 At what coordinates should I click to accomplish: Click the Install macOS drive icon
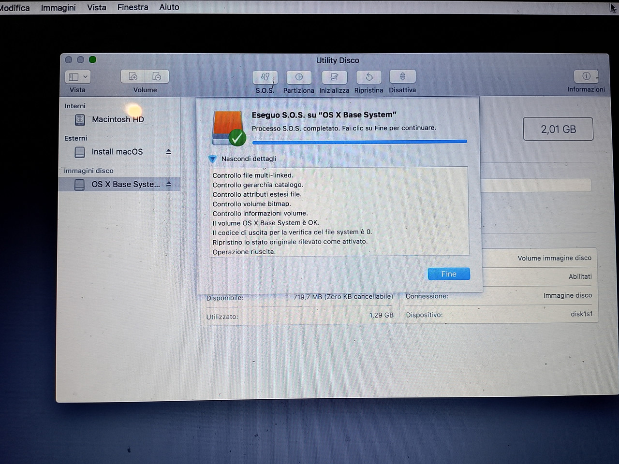(80, 152)
